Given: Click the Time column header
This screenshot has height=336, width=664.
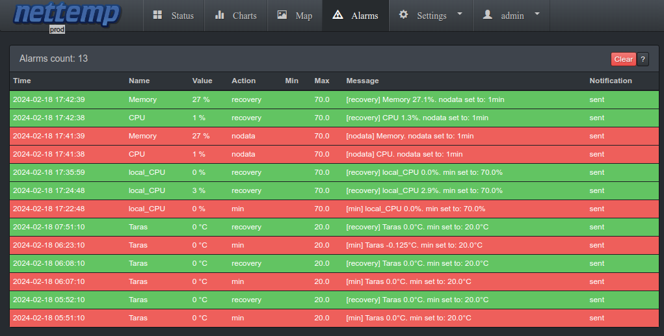Looking at the screenshot, I should [22, 81].
